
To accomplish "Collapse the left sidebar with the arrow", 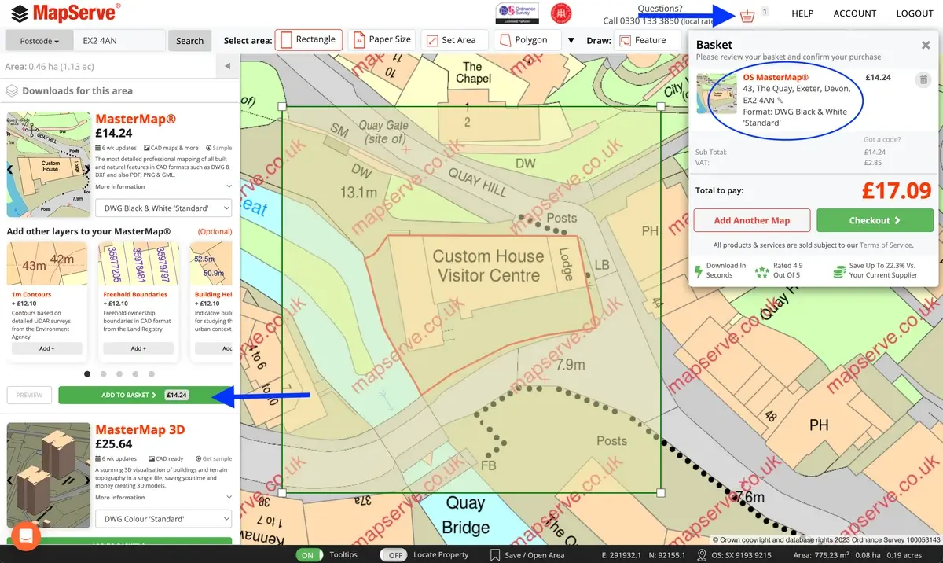I will click(227, 67).
